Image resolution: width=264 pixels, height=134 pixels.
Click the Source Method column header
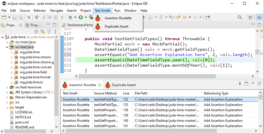(x=107, y=93)
